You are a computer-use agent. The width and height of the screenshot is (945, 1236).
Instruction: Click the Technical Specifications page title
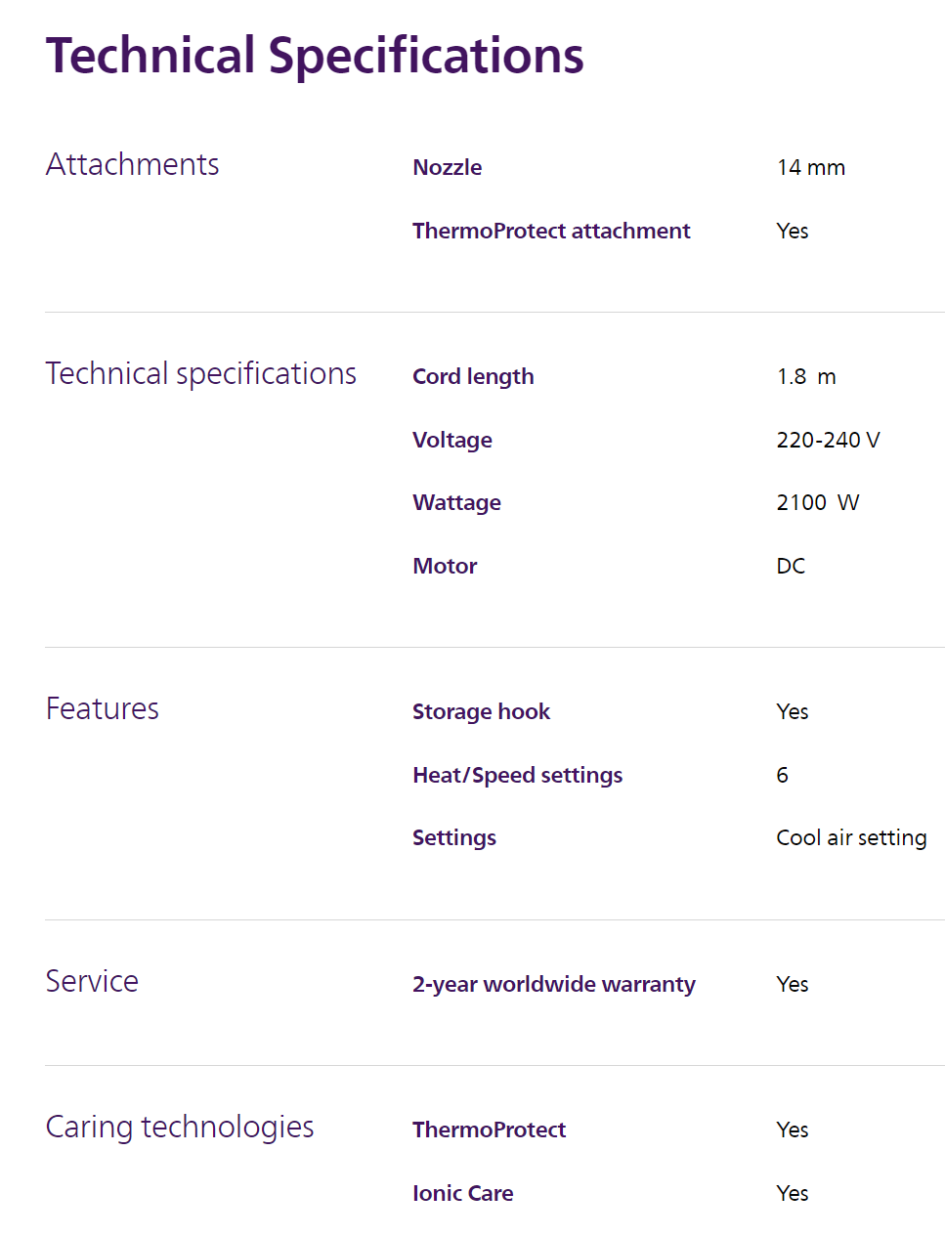(315, 56)
